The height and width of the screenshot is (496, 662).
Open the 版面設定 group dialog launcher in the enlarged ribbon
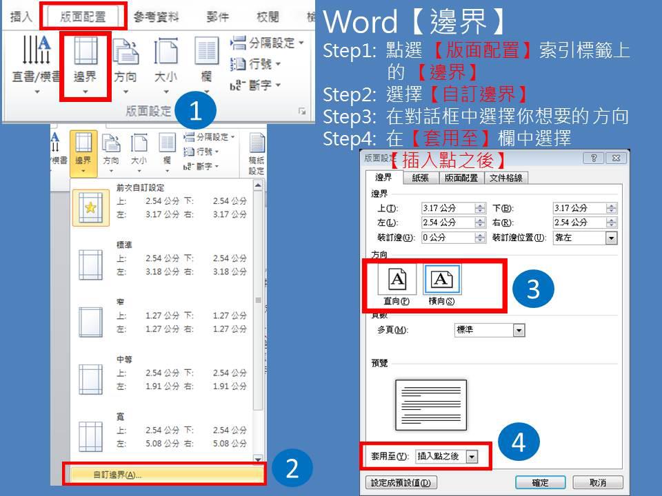coord(302,111)
